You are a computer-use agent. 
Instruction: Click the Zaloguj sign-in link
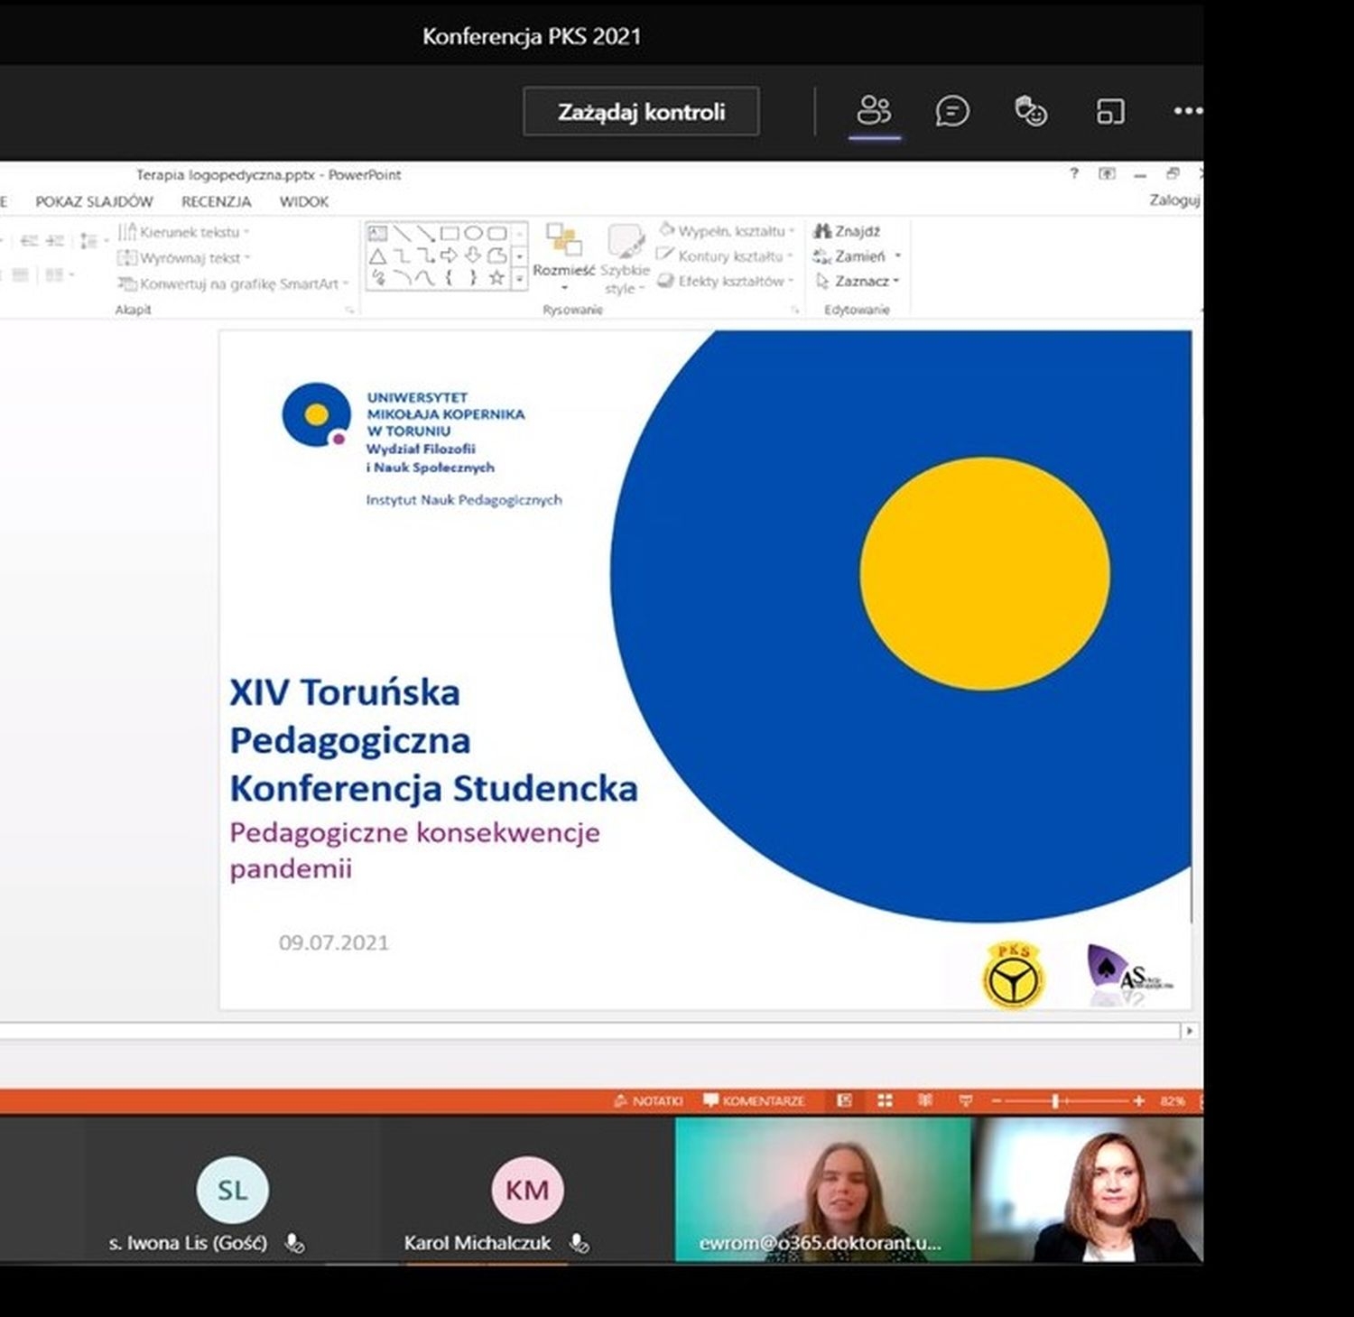click(1174, 200)
